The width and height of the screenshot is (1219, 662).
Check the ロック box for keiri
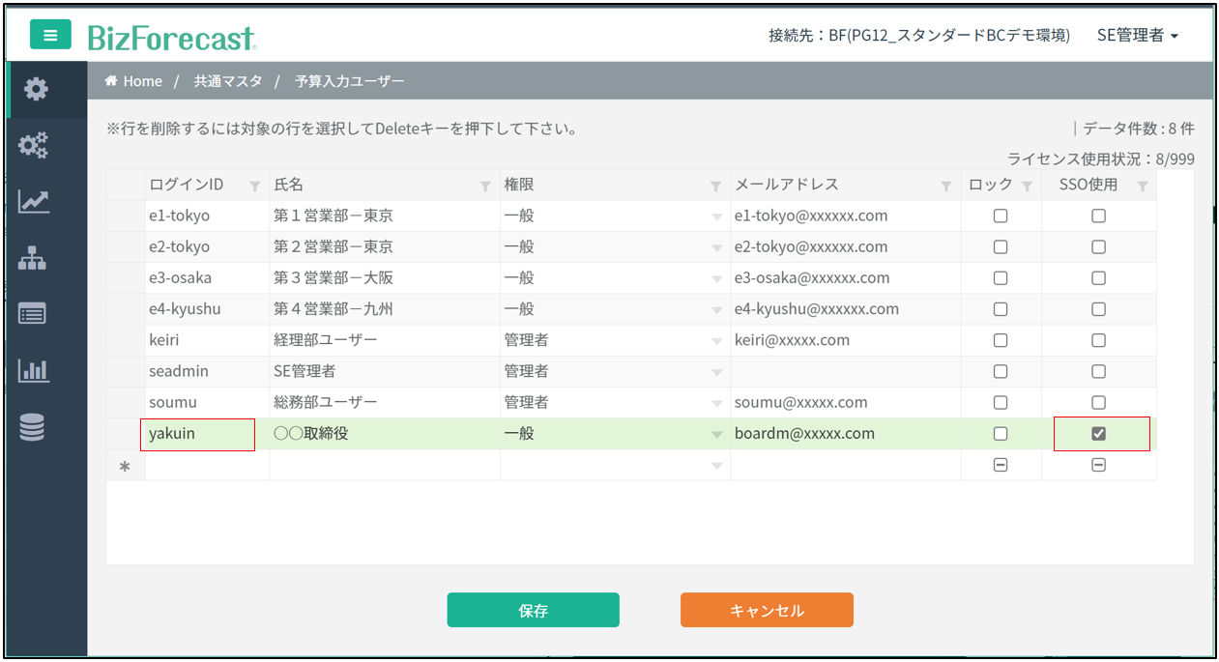tap(1001, 340)
